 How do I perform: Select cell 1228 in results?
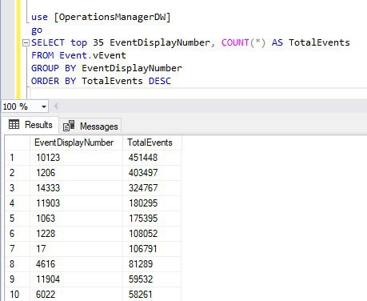click(x=77, y=234)
